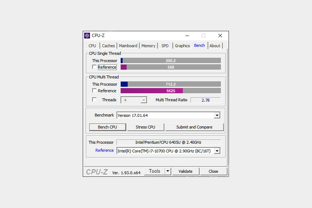Open the SPD tab
The image size is (312, 208).
[x=165, y=46]
